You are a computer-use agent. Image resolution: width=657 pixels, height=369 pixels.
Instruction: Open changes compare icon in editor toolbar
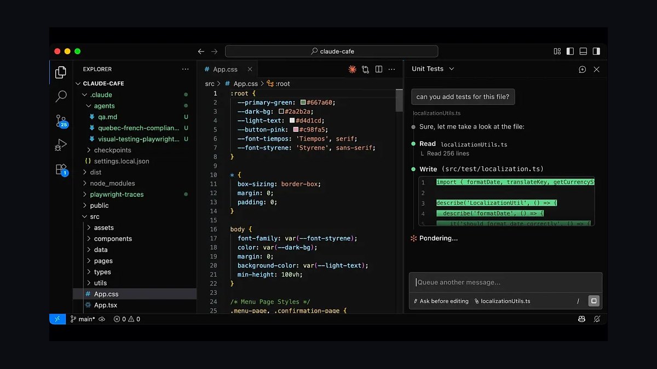tap(365, 69)
